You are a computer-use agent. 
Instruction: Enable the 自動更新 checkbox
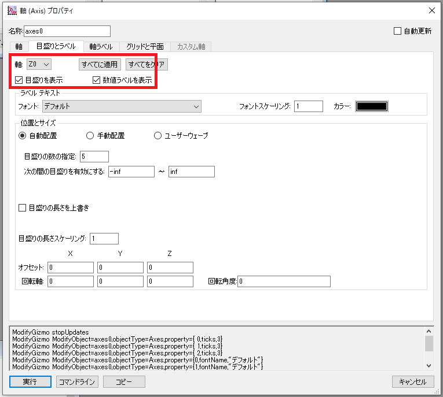[x=397, y=31]
